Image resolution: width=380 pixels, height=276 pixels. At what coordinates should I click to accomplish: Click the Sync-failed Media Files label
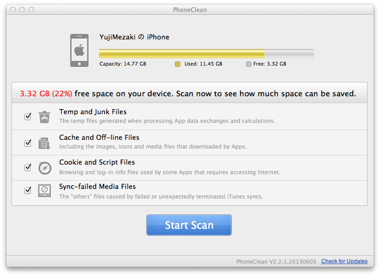(x=97, y=187)
